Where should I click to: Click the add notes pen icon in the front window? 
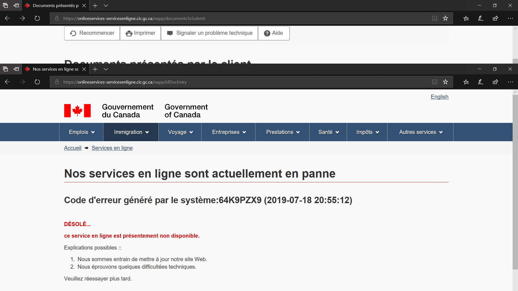point(480,82)
